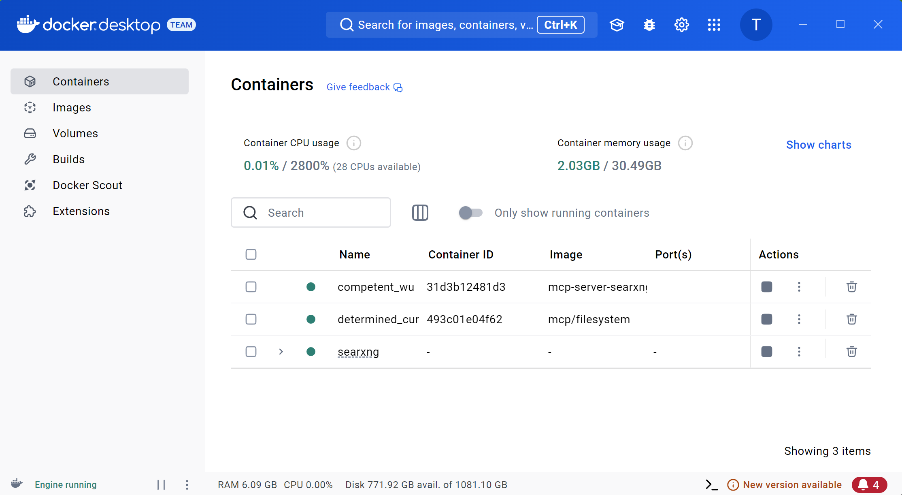
Task: Delete the determined_cur container with trash icon
Action: click(851, 319)
